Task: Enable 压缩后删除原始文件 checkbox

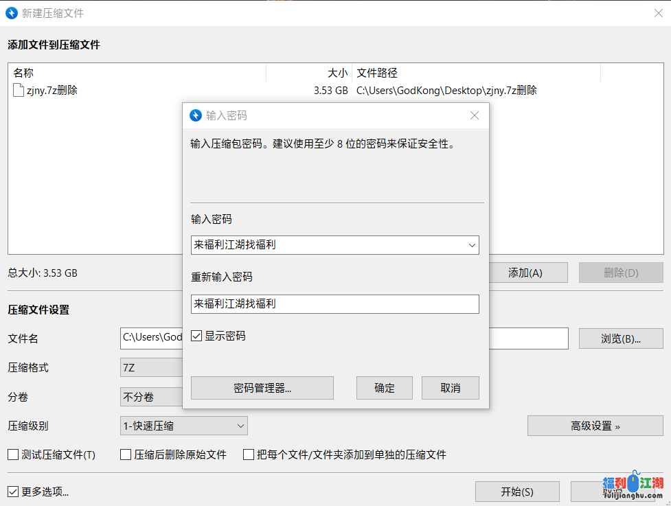Action: [126, 455]
